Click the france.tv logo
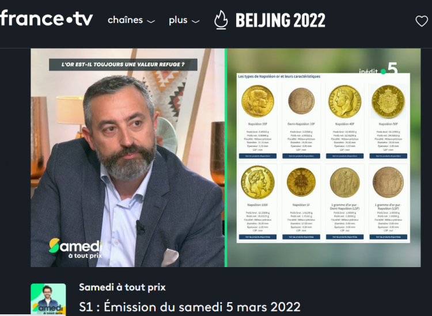This screenshot has width=432, height=316. (46, 18)
